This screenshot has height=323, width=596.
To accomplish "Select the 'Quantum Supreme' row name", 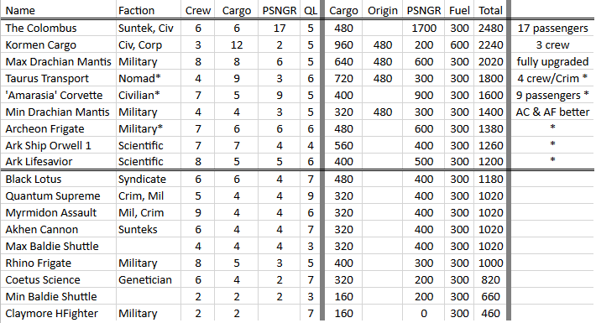I will [58, 195].
